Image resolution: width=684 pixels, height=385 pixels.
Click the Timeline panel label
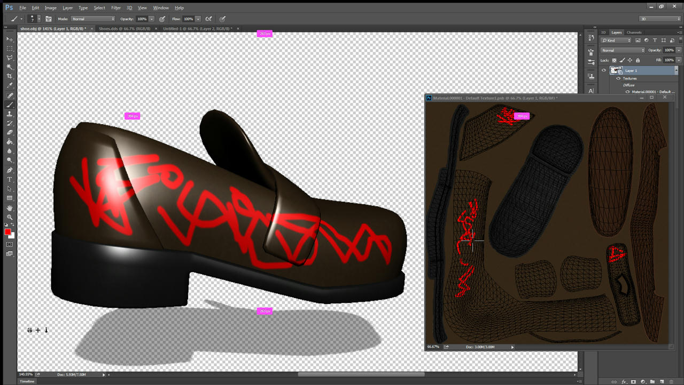tap(27, 381)
